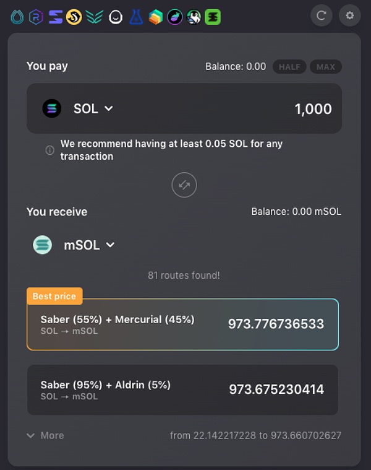Screen dimensions: 371x470
Task: Click the colorful stacked cube icon
Action: [x=155, y=17]
